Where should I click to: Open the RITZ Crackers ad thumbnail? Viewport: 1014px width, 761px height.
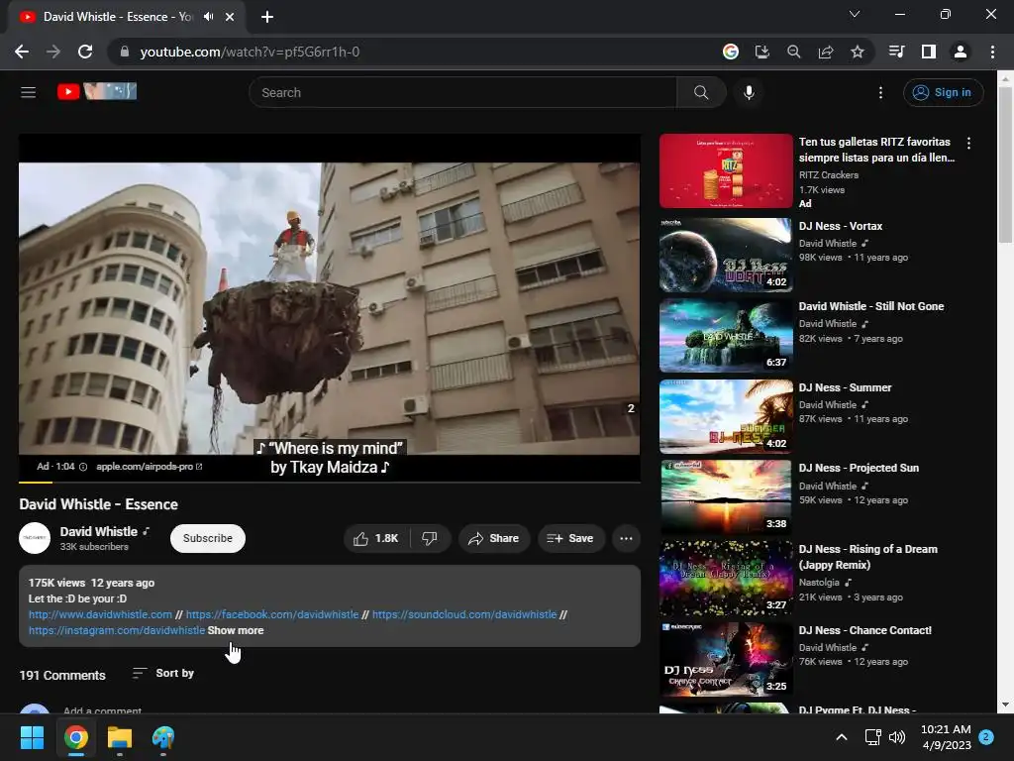726,170
